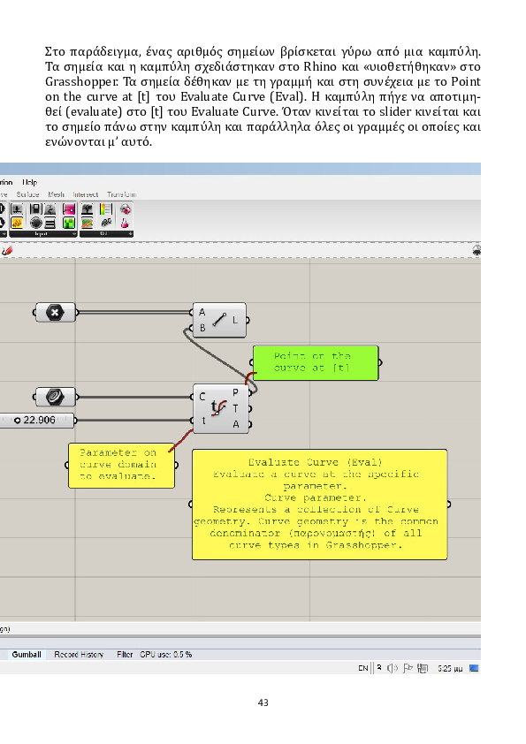Switch to the Intersect tab
The height and width of the screenshot is (744, 526).
point(86,194)
